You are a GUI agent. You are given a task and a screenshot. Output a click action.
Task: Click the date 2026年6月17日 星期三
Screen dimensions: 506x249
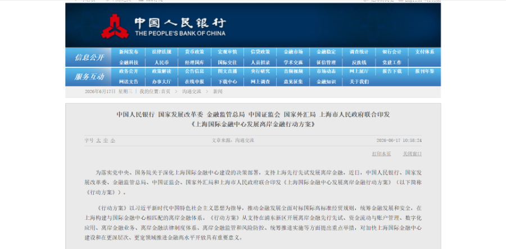tap(109, 91)
